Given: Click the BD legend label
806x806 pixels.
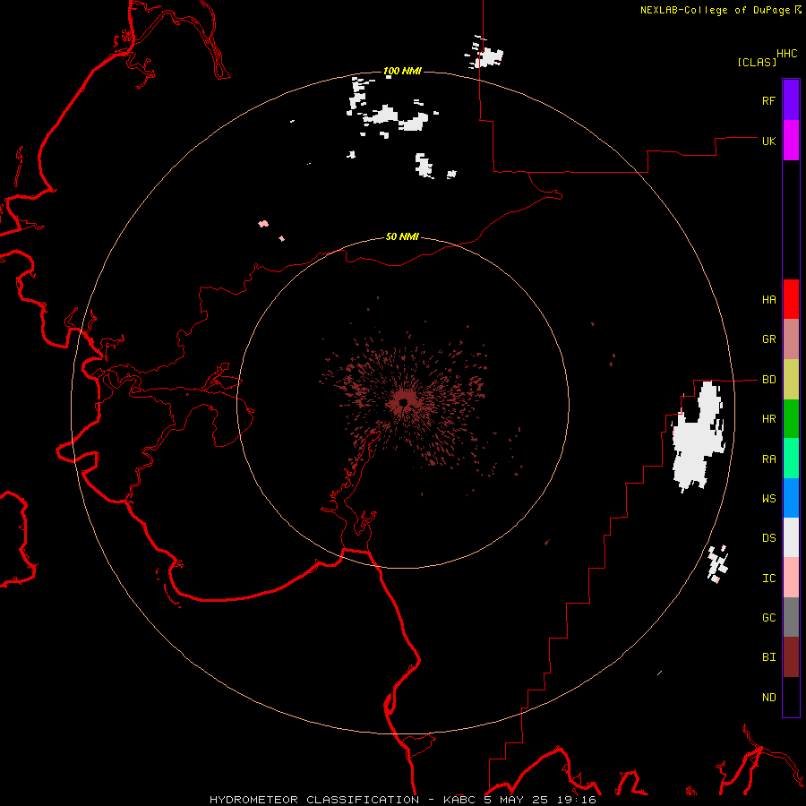Looking at the screenshot, I should (x=768, y=380).
